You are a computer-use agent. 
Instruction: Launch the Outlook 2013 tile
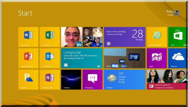[x=50, y=58]
